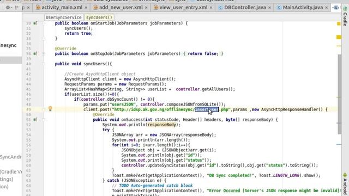Click the '@Override' annotation on line 35
This screenshot has width=349, height=196.
65,48
